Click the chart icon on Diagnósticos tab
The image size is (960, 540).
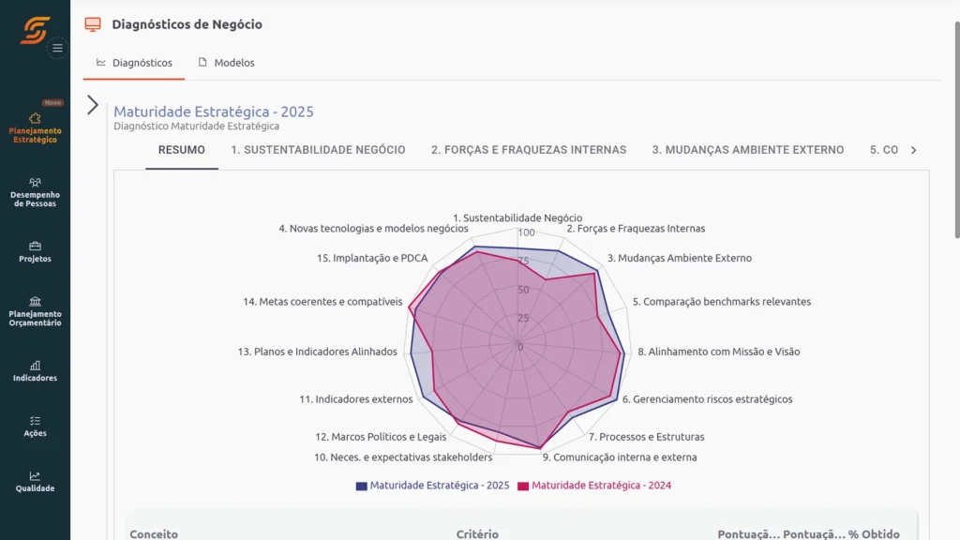(x=101, y=63)
